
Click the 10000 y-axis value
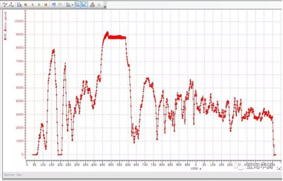[19, 21]
